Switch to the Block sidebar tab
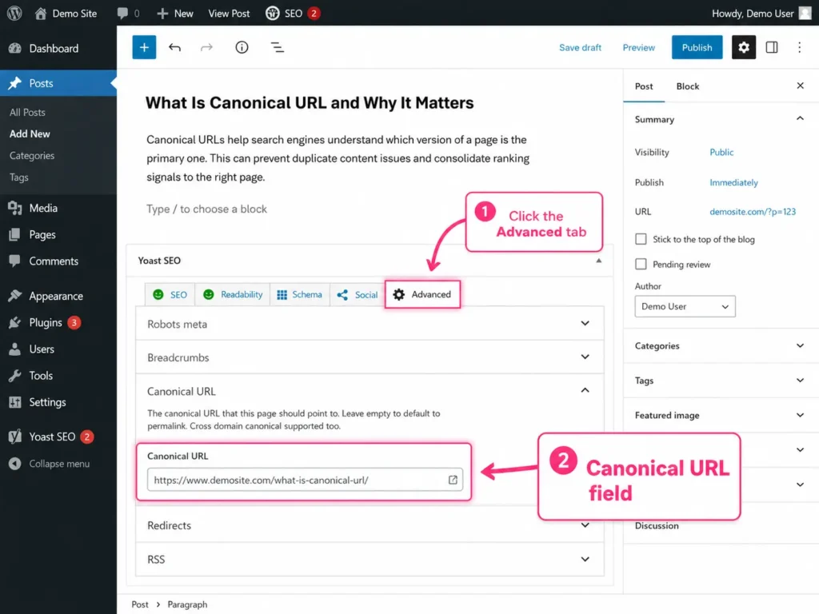 tap(687, 86)
